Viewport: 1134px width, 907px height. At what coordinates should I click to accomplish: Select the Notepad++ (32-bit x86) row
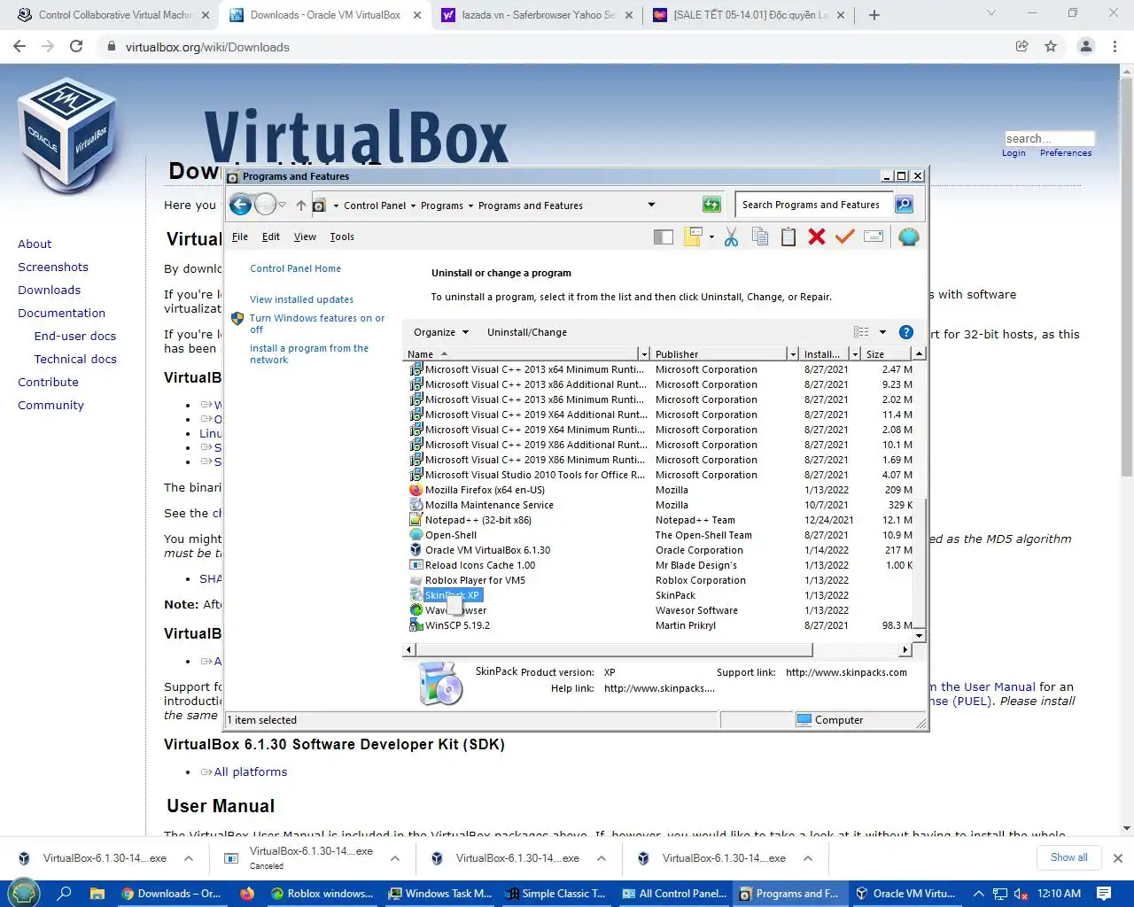pos(661,520)
